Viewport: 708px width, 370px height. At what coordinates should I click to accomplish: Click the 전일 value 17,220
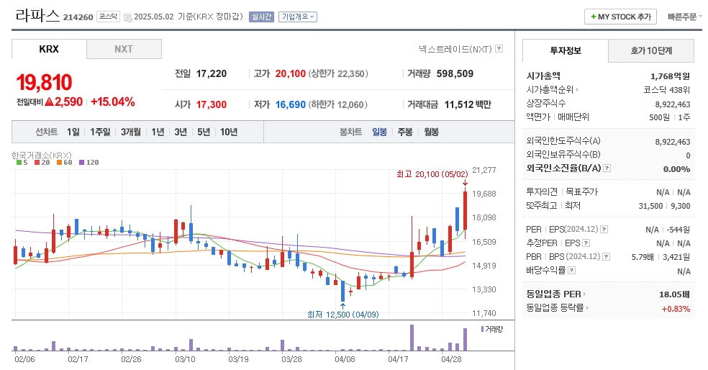(x=212, y=73)
